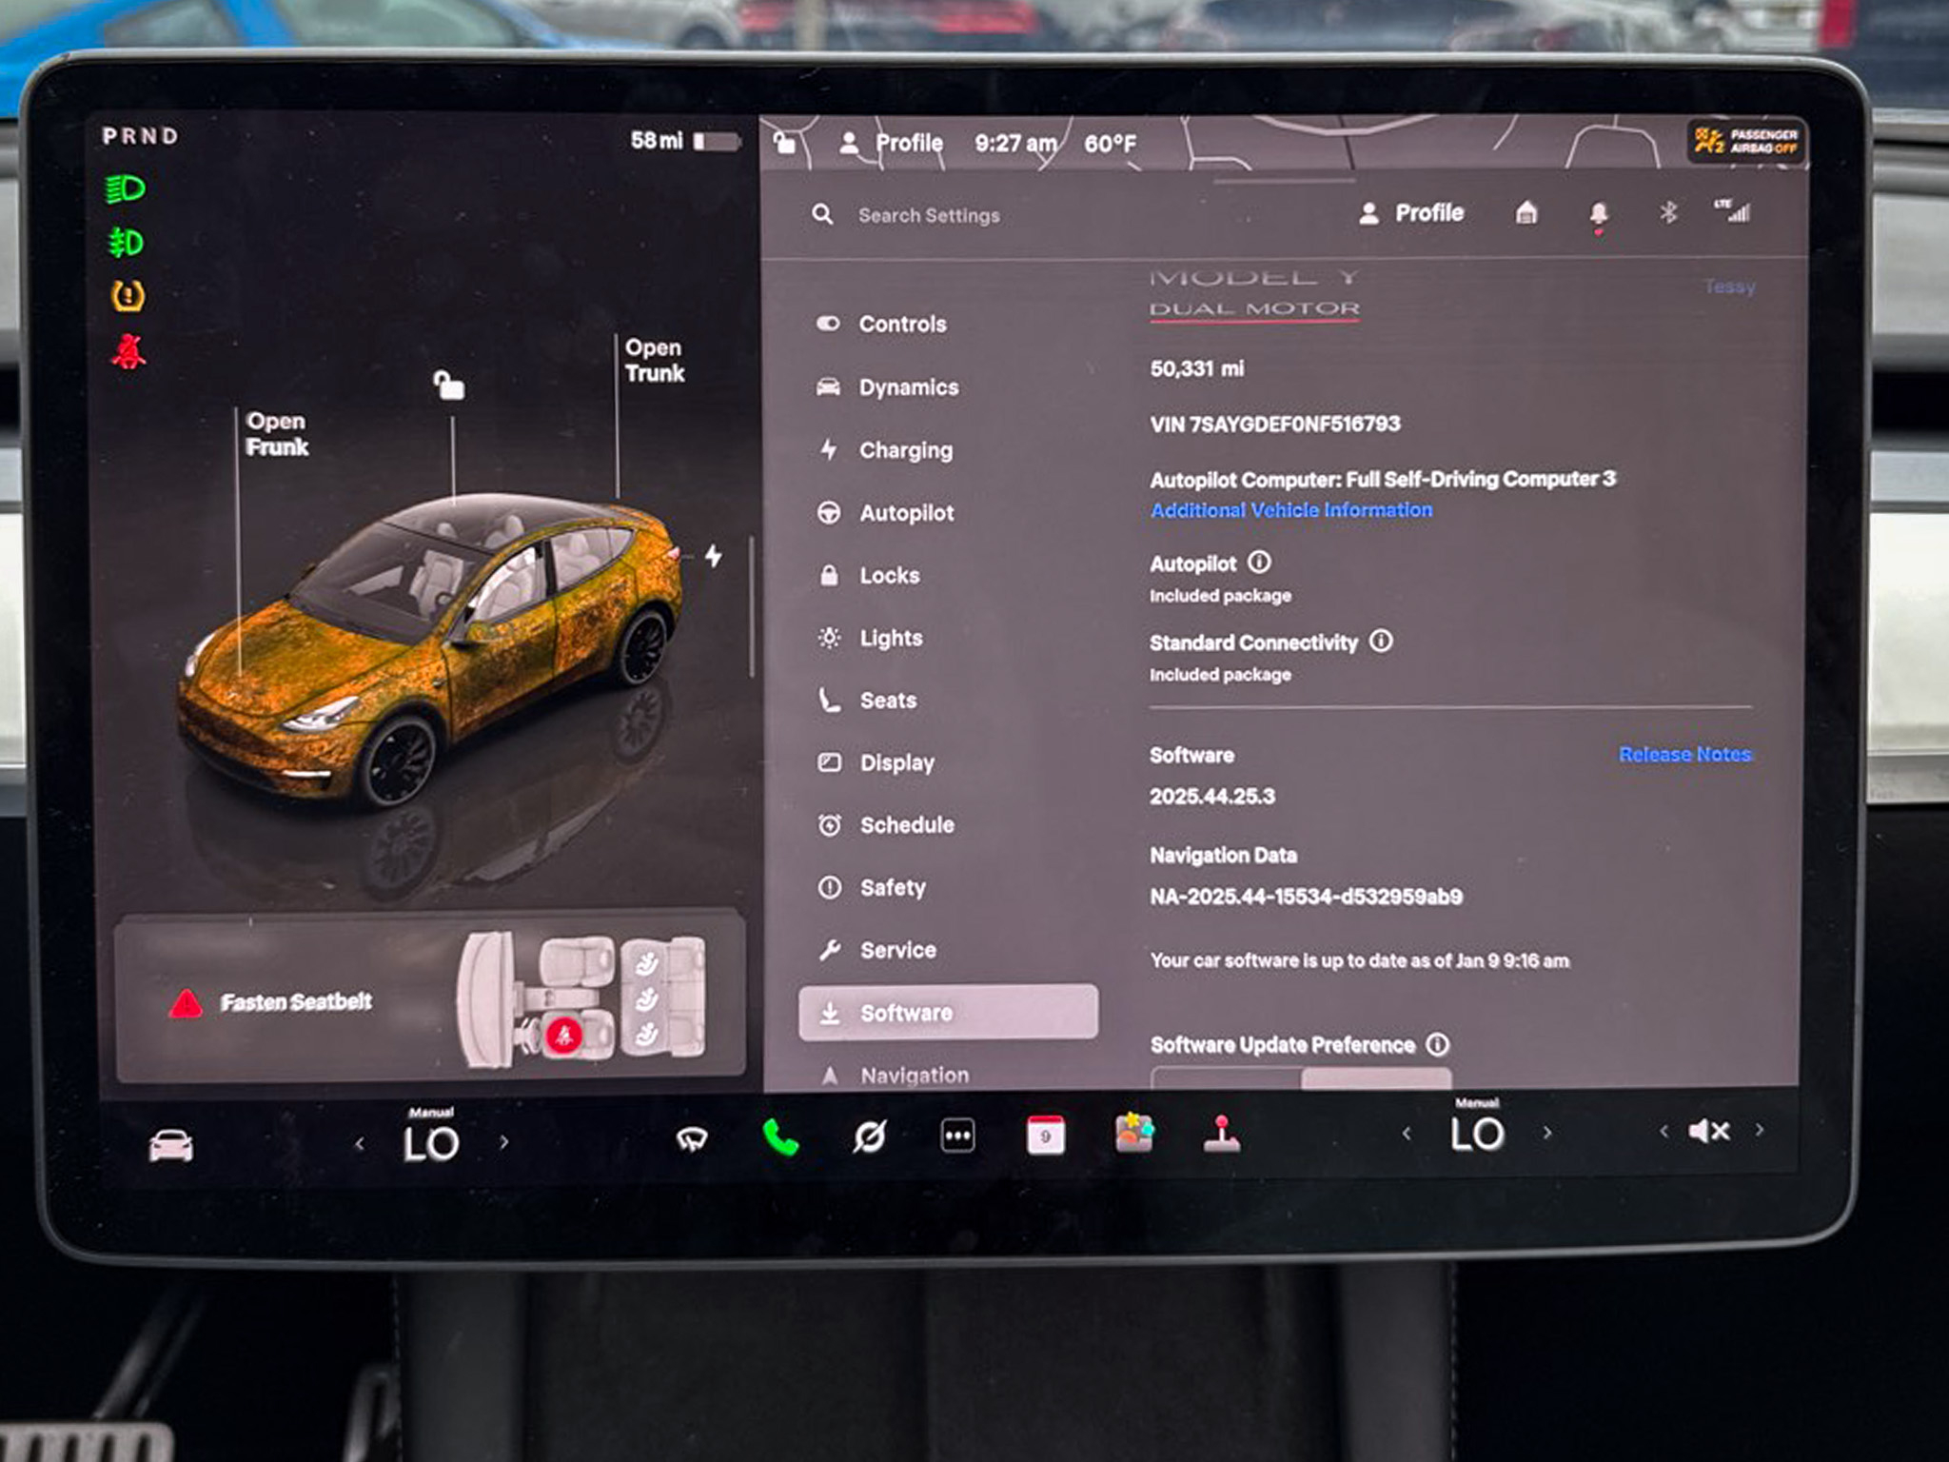Click the Search Settings input field
The width and height of the screenshot is (1949, 1462).
tap(928, 215)
